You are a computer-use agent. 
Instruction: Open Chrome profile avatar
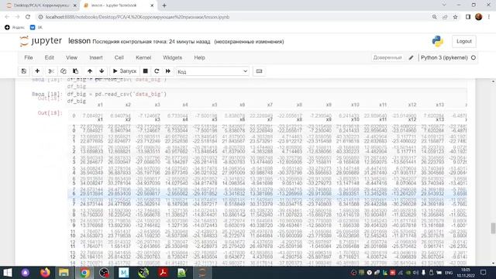[479, 17]
